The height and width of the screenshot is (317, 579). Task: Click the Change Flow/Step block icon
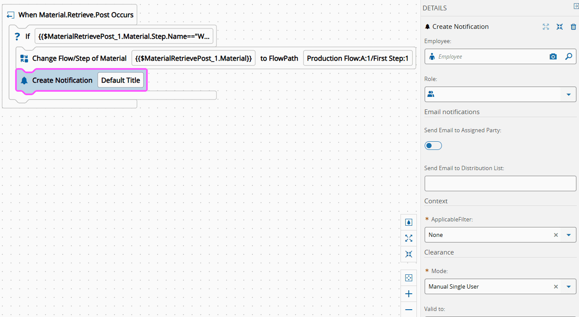pos(24,59)
